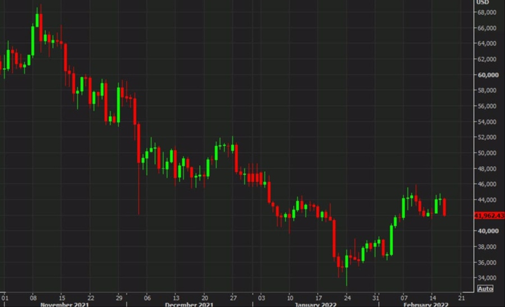Click the bold 40,000 price axis label
This screenshot has height=307, width=505.
487,231
